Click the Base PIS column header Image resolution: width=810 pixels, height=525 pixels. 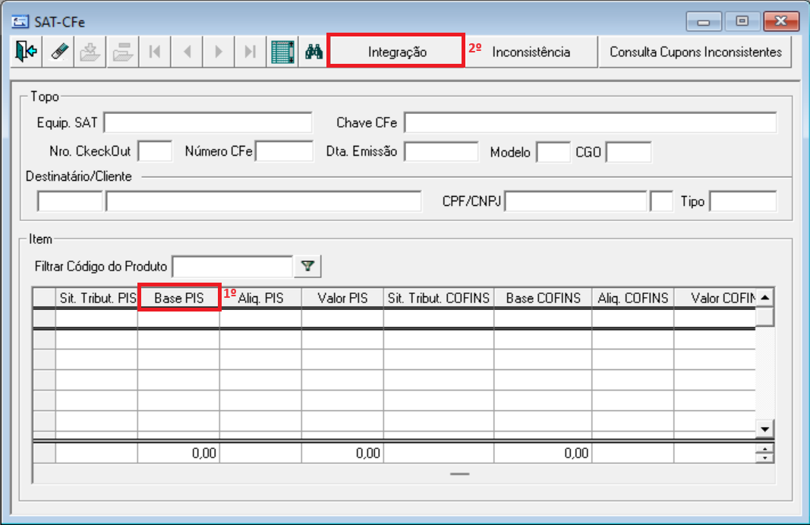[178, 298]
